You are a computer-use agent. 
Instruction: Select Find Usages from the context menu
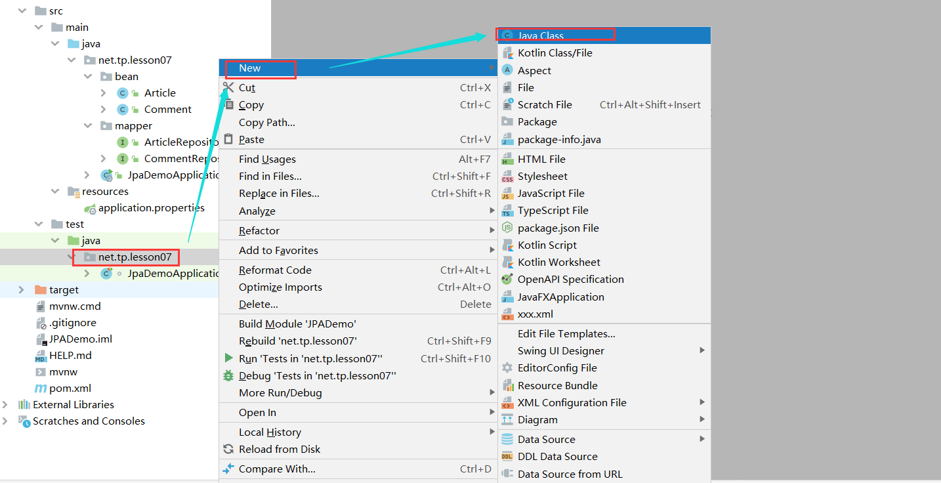(358, 159)
